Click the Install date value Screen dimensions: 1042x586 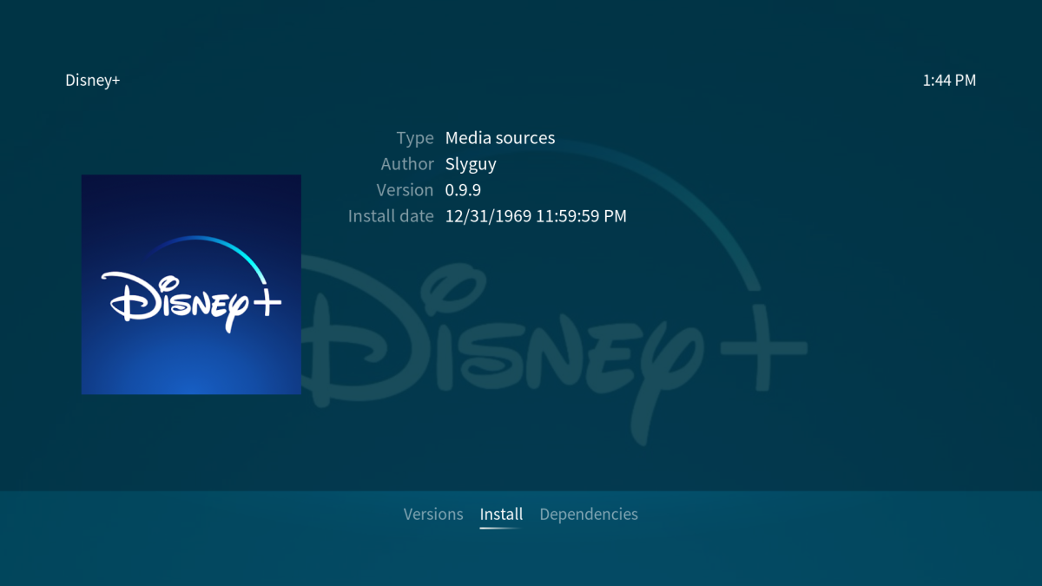(536, 215)
